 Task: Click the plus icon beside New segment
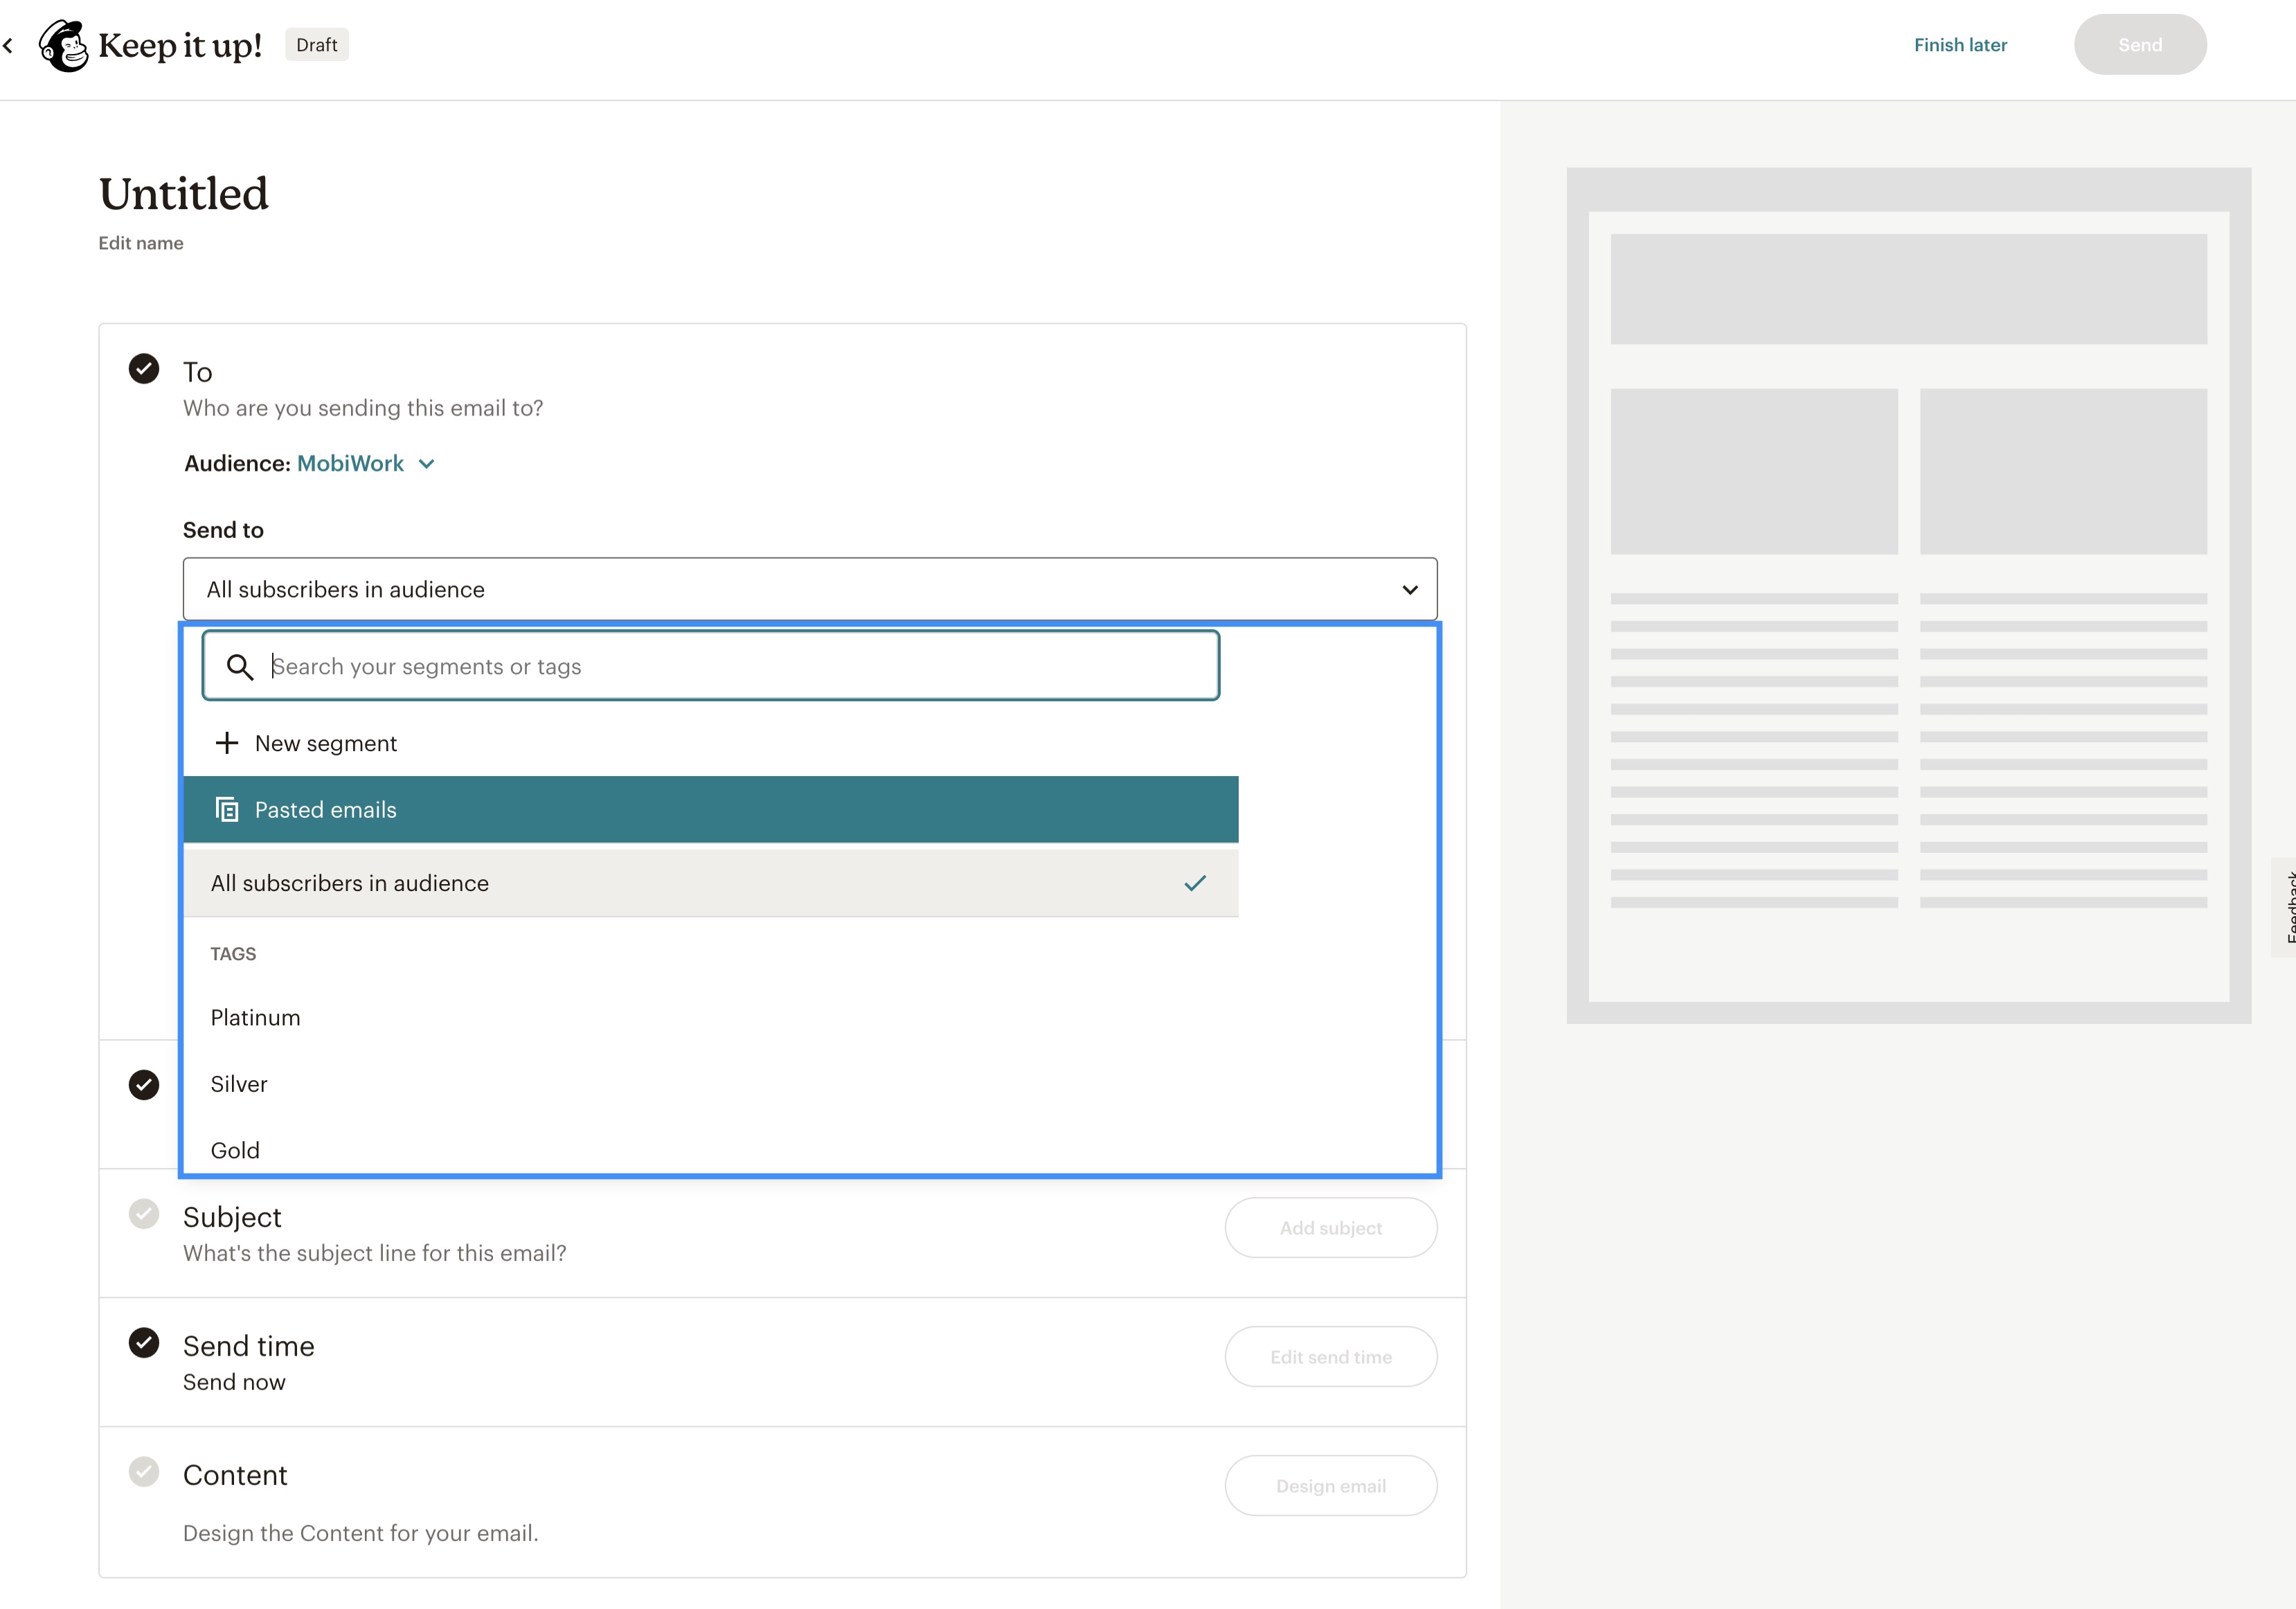tap(227, 743)
